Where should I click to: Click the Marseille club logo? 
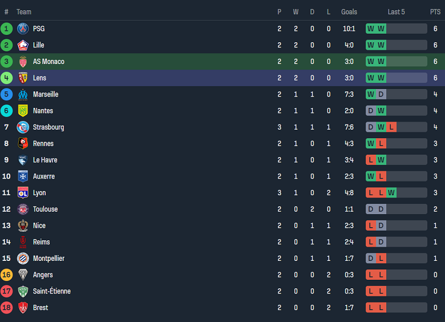click(23, 95)
